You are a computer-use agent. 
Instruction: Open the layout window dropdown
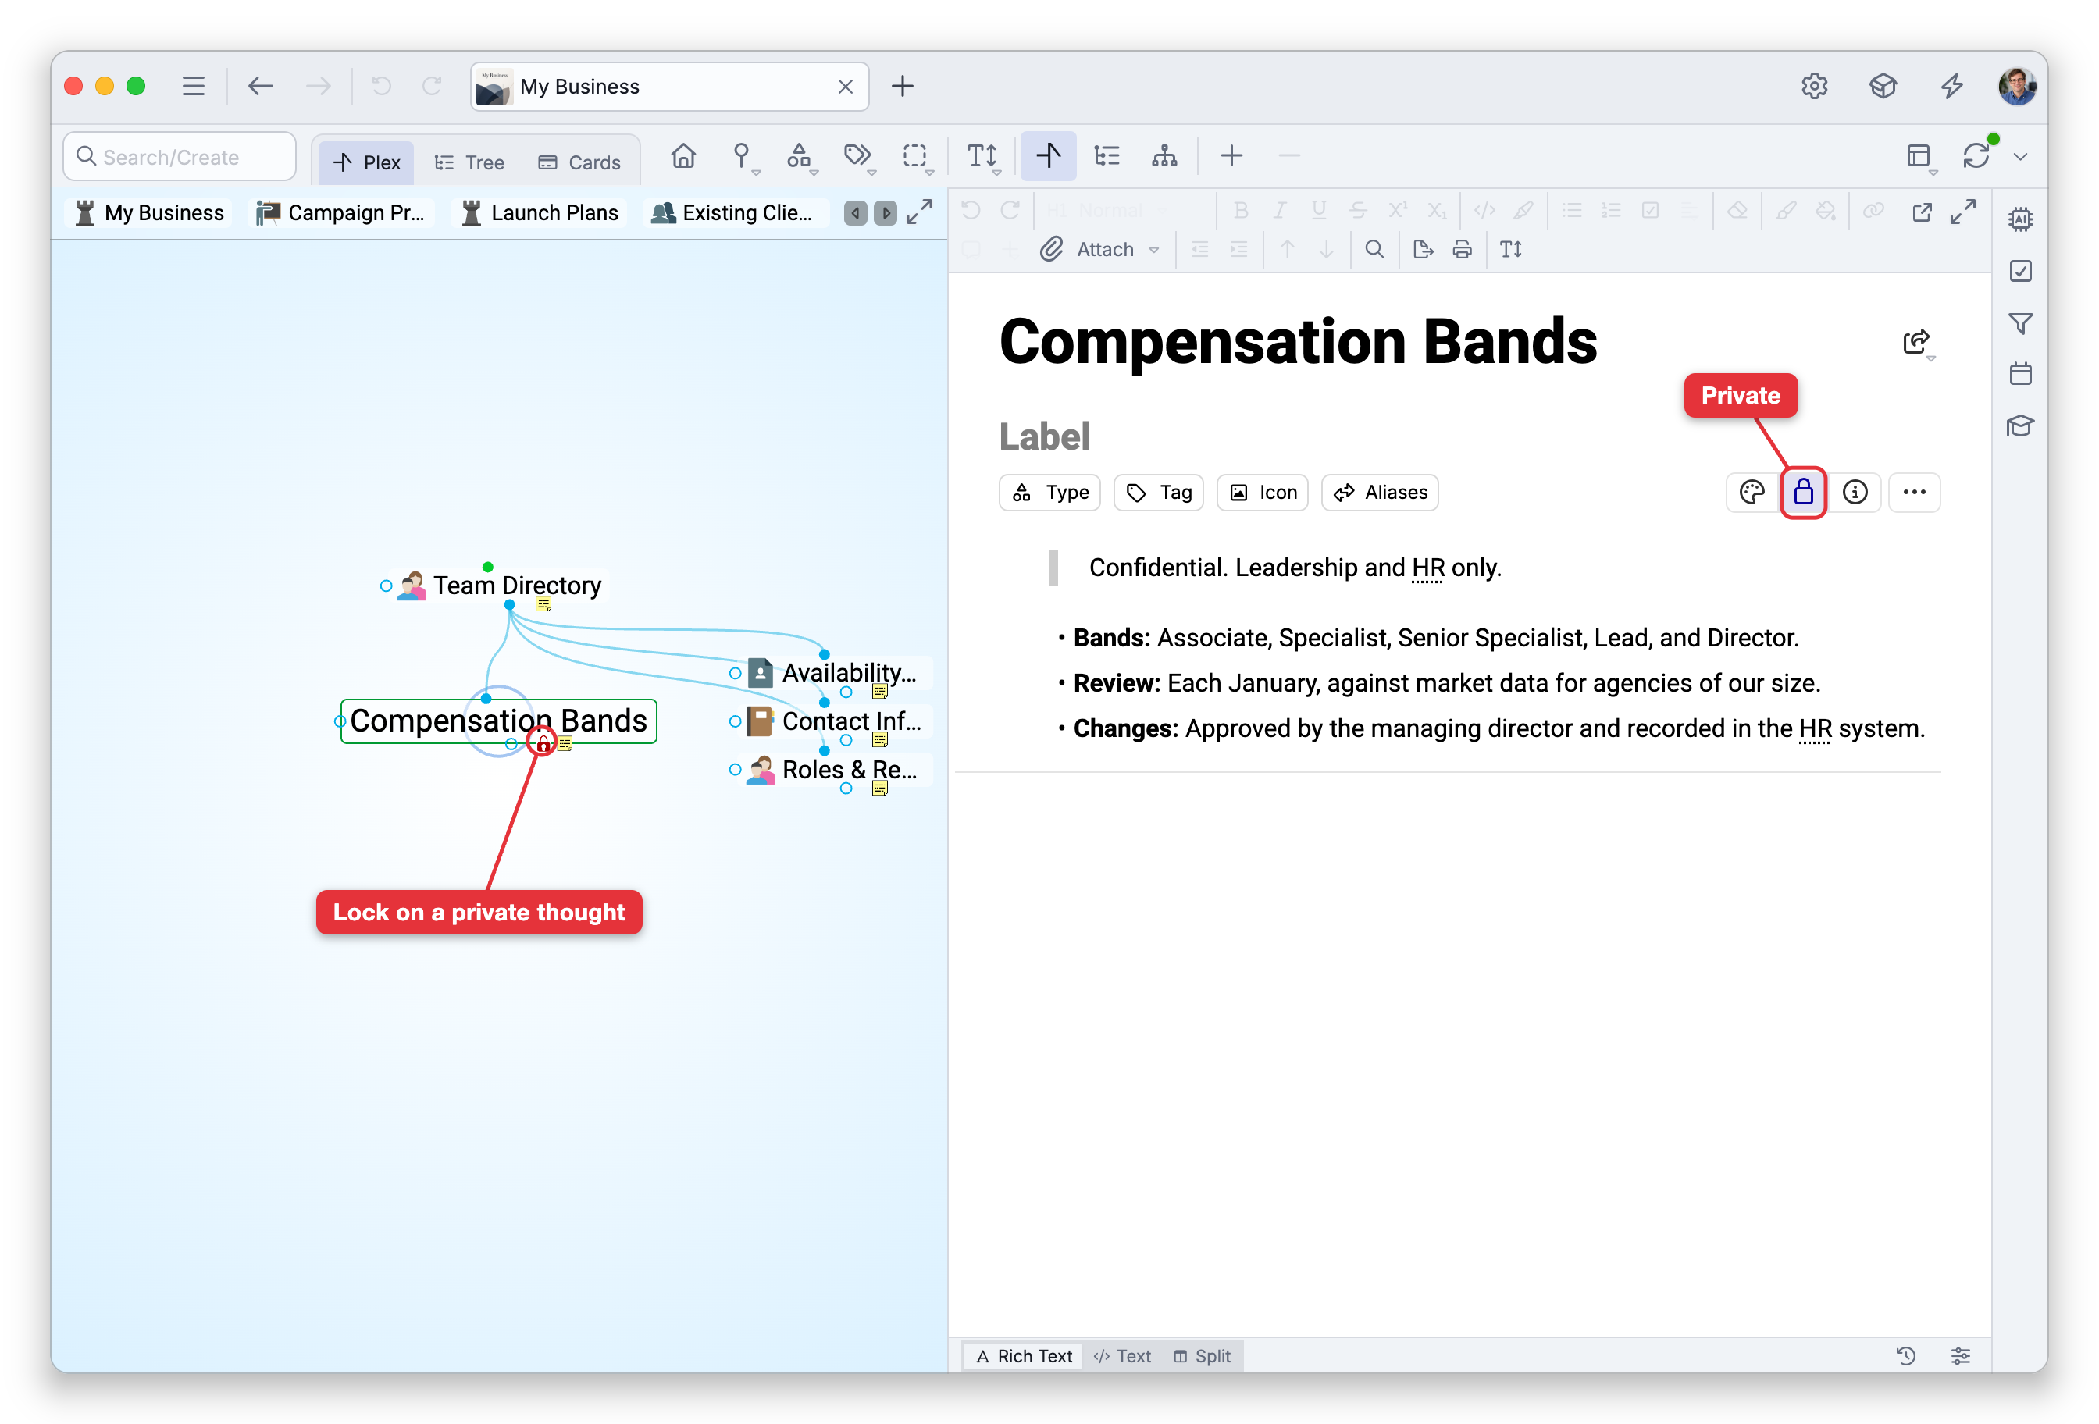click(1920, 156)
